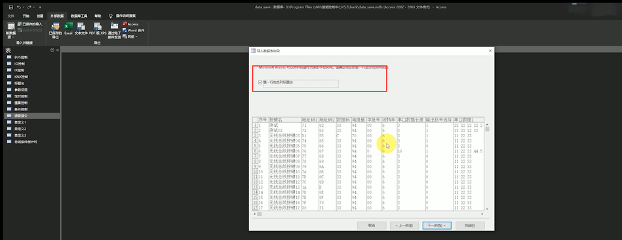Select the 总线条件倒计时 table icon
The height and width of the screenshot is (240, 622).
pyautogui.click(x=9, y=142)
